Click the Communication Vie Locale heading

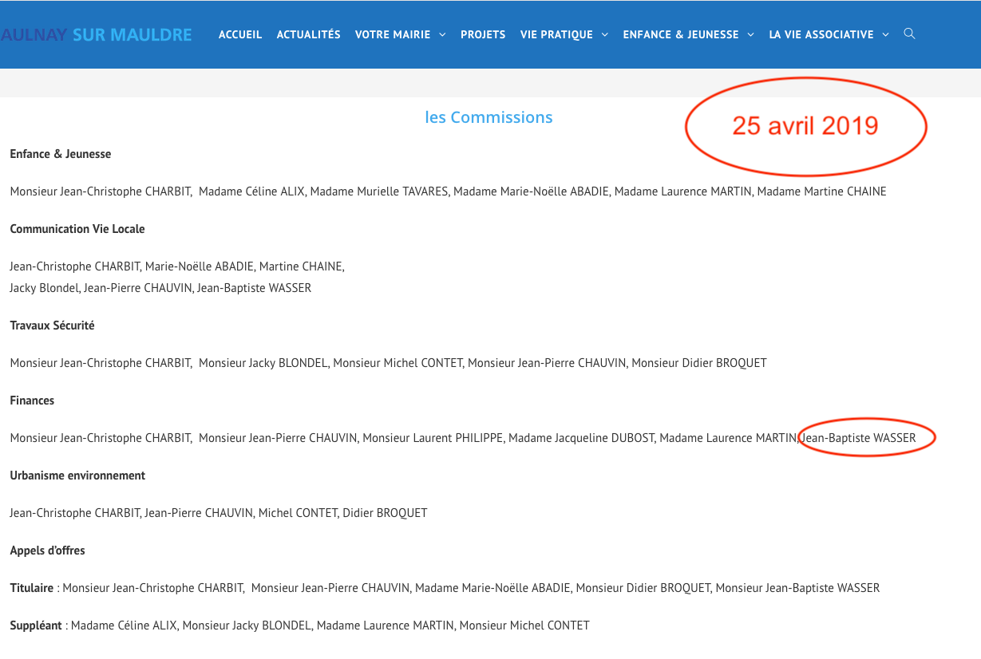77,229
